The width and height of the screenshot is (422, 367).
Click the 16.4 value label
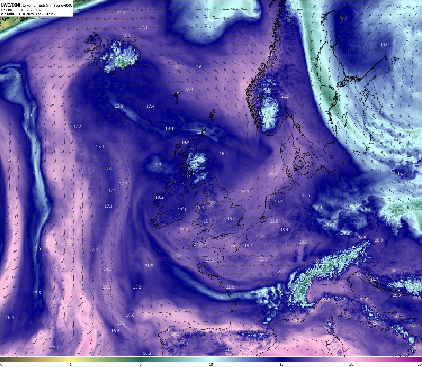[x=10, y=318]
